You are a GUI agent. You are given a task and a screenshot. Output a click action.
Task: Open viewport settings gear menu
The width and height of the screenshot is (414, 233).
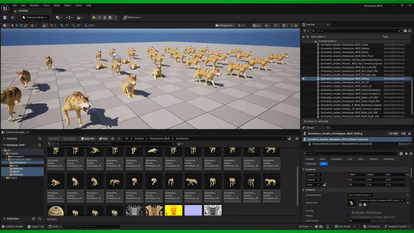(x=285, y=26)
